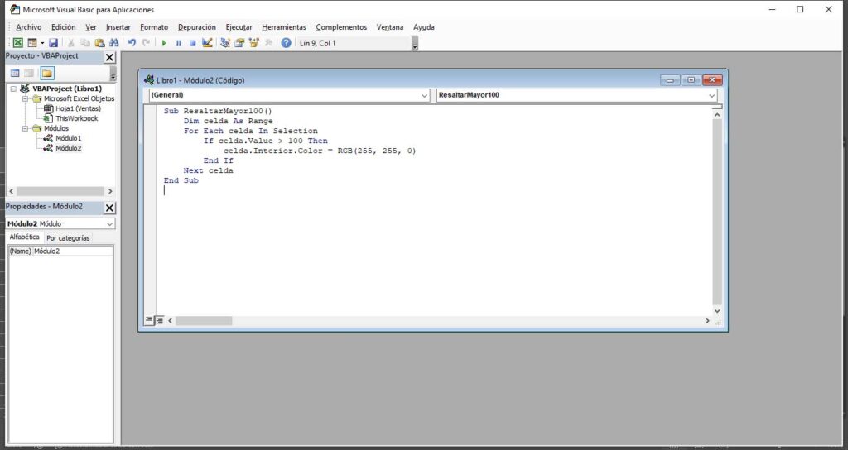Click code window horizontal scroll right arrow
This screenshot has height=450, width=848.
pyautogui.click(x=707, y=321)
